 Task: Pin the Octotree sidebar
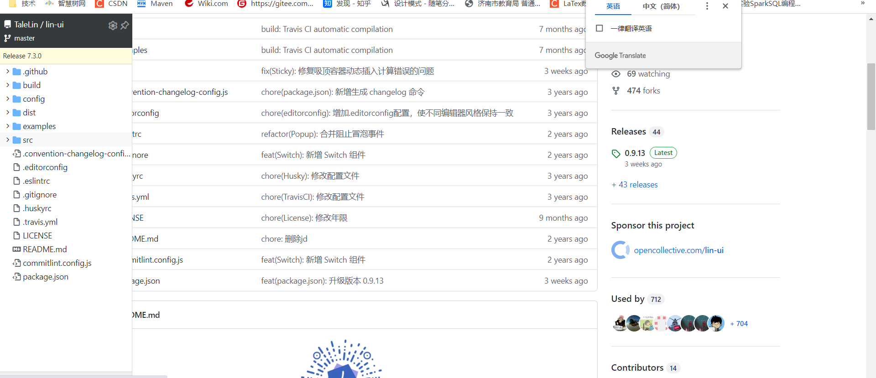125,25
